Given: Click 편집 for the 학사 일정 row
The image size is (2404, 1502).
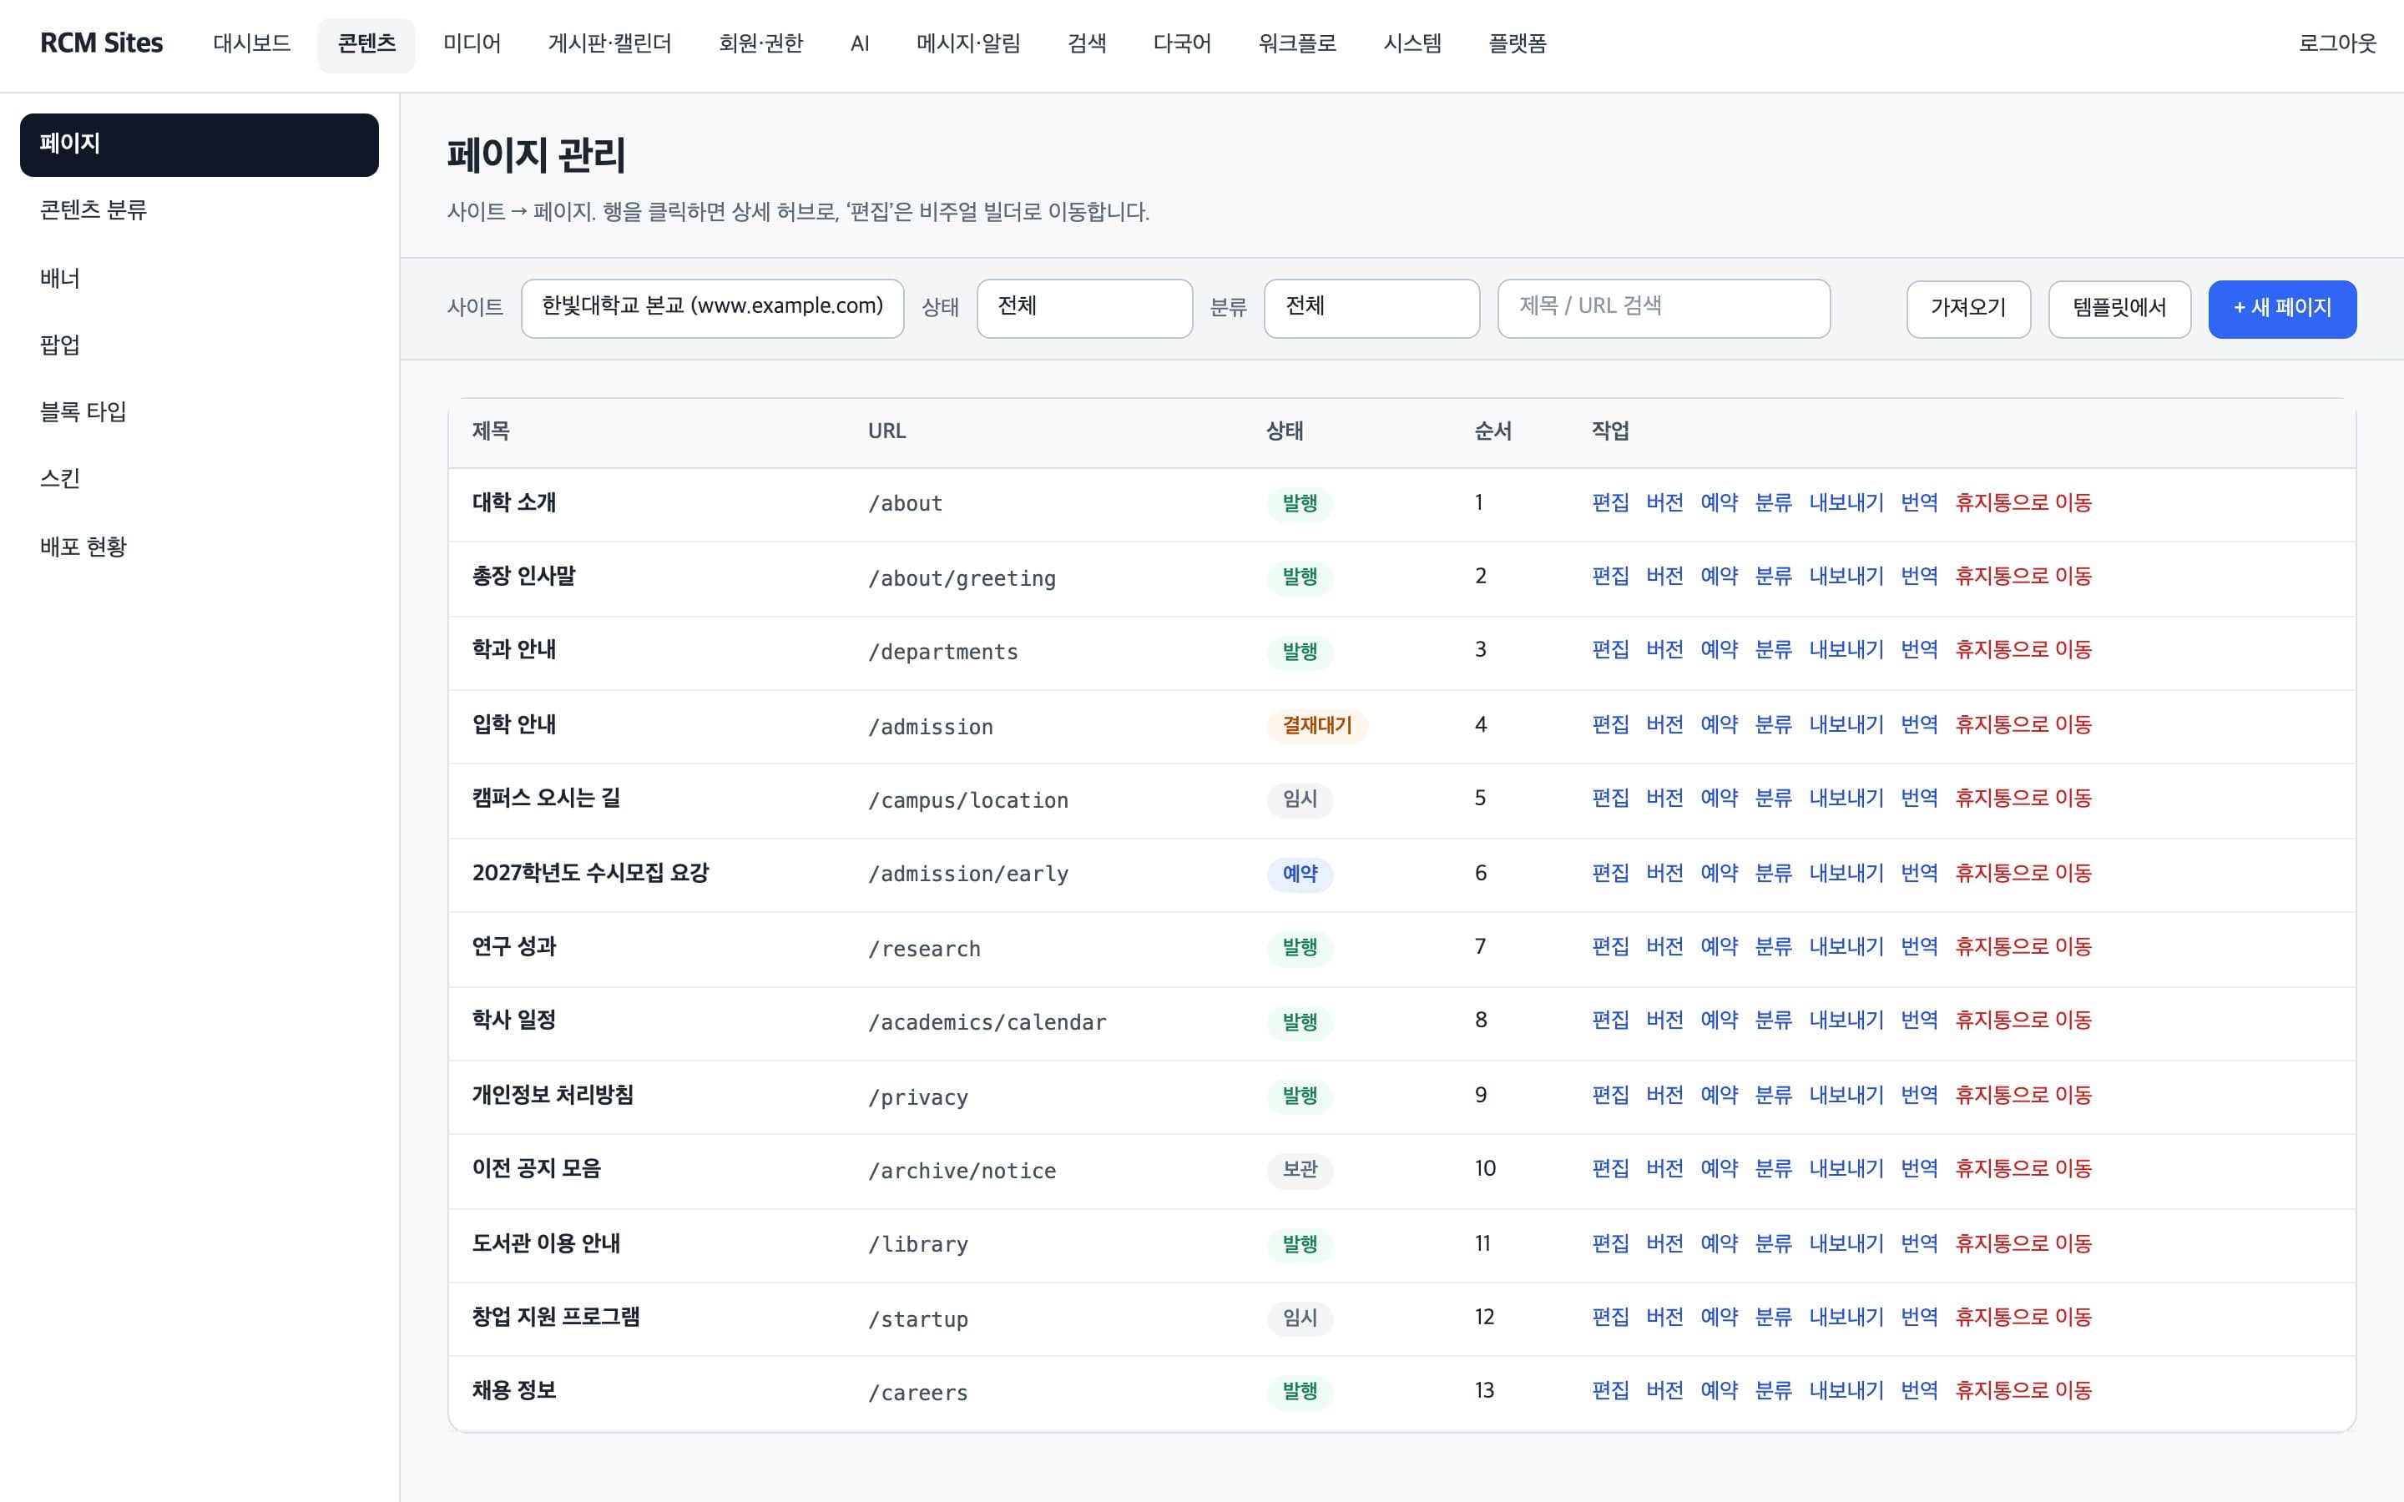Looking at the screenshot, I should tap(1609, 1021).
